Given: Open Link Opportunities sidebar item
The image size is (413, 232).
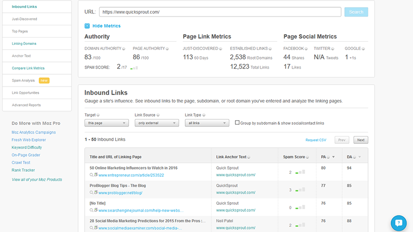Looking at the screenshot, I should 37,93.
